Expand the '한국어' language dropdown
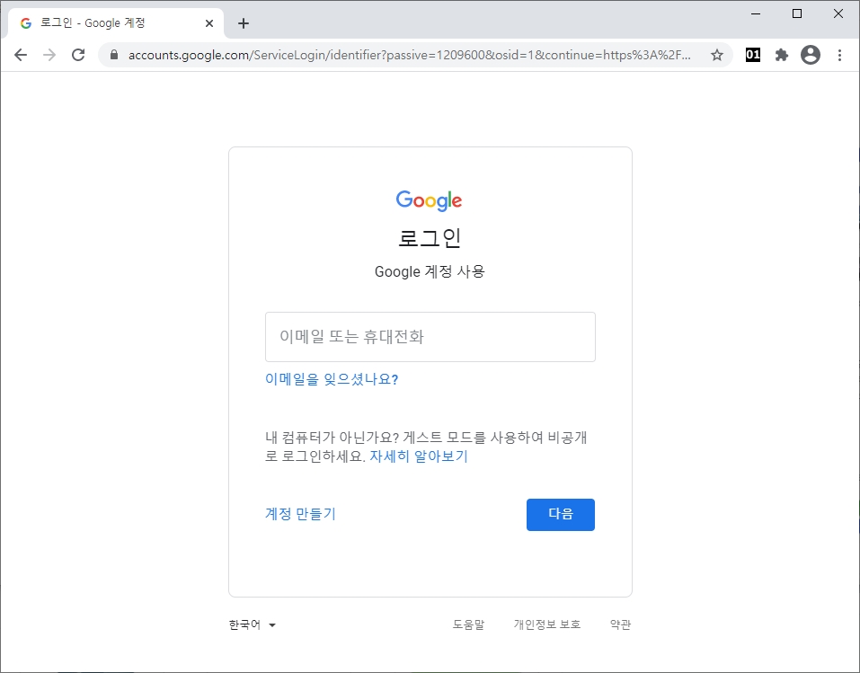 [253, 624]
